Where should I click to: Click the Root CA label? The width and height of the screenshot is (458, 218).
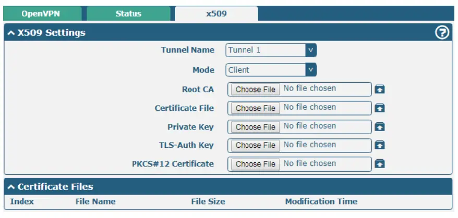(198, 89)
